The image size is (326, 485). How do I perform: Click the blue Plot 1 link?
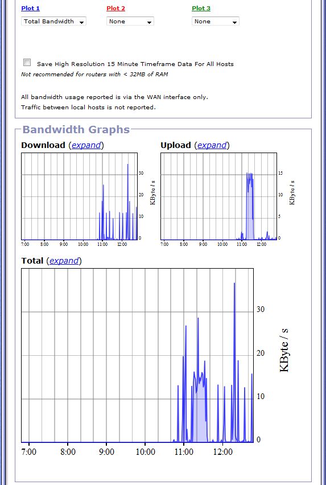point(30,9)
